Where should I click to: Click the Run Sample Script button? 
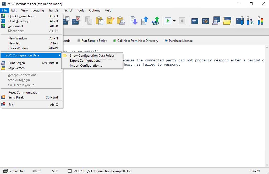click(x=92, y=41)
